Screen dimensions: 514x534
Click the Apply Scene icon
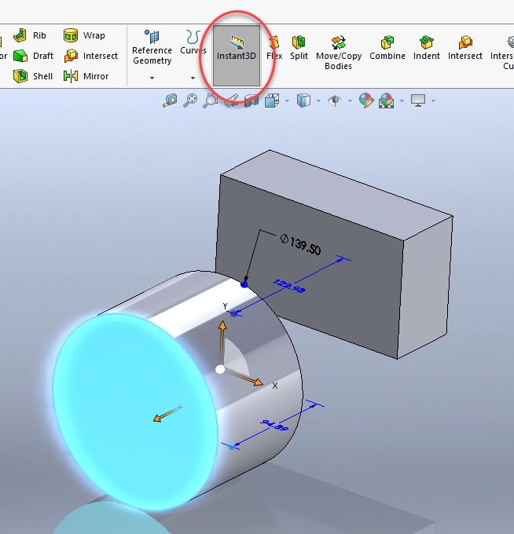pos(386,101)
